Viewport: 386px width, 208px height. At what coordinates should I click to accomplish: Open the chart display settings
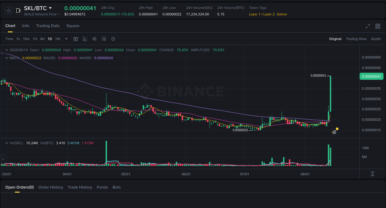(104, 39)
